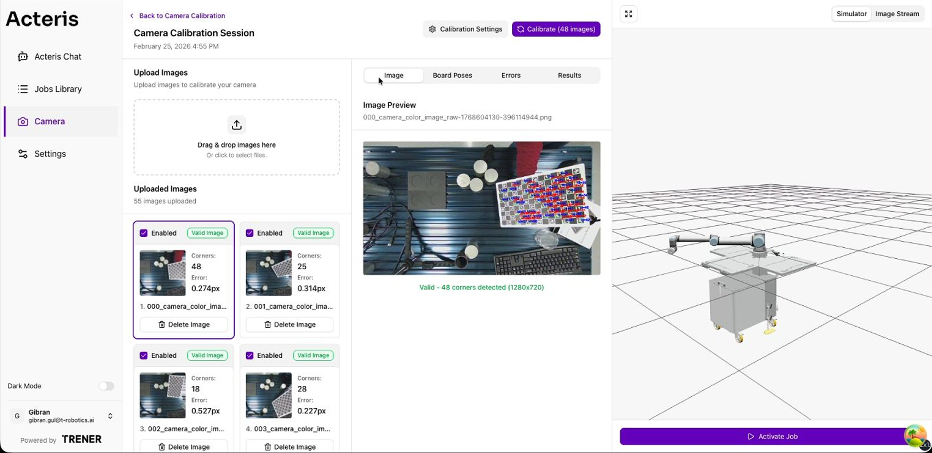Open the Errors tab
The width and height of the screenshot is (932, 453).
pyautogui.click(x=510, y=75)
